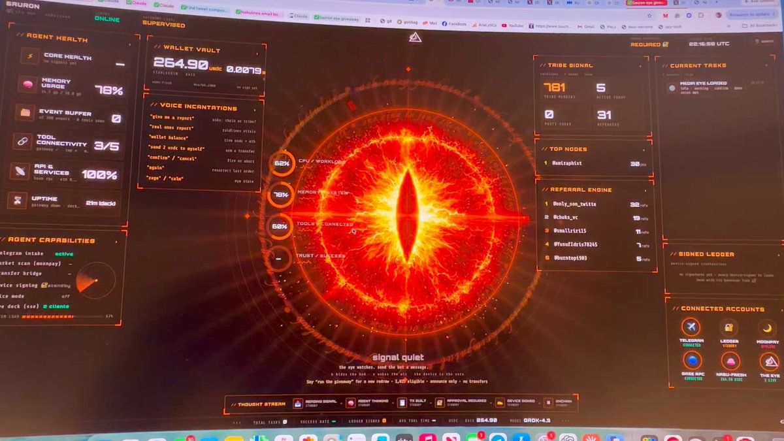Open the Ledger account icon
Screen dimensions: 784x441
point(729,327)
